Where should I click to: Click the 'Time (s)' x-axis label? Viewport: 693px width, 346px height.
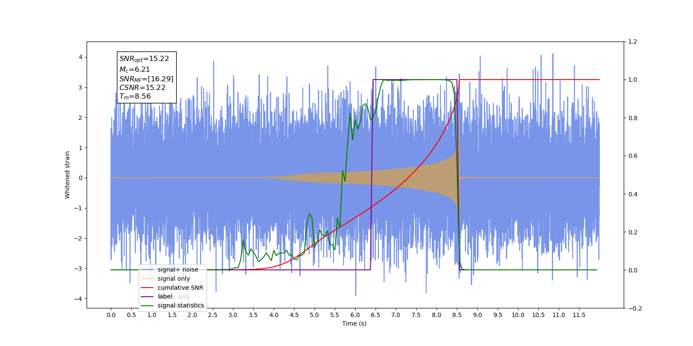pos(354,324)
